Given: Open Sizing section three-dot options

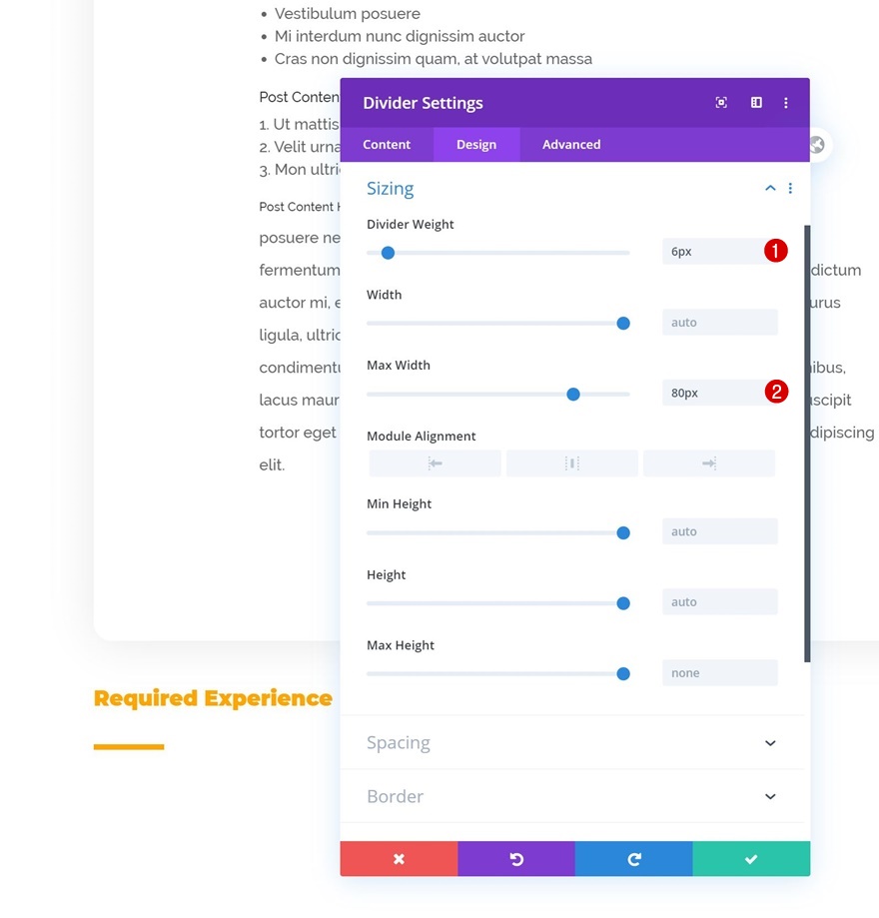Looking at the screenshot, I should pyautogui.click(x=790, y=189).
